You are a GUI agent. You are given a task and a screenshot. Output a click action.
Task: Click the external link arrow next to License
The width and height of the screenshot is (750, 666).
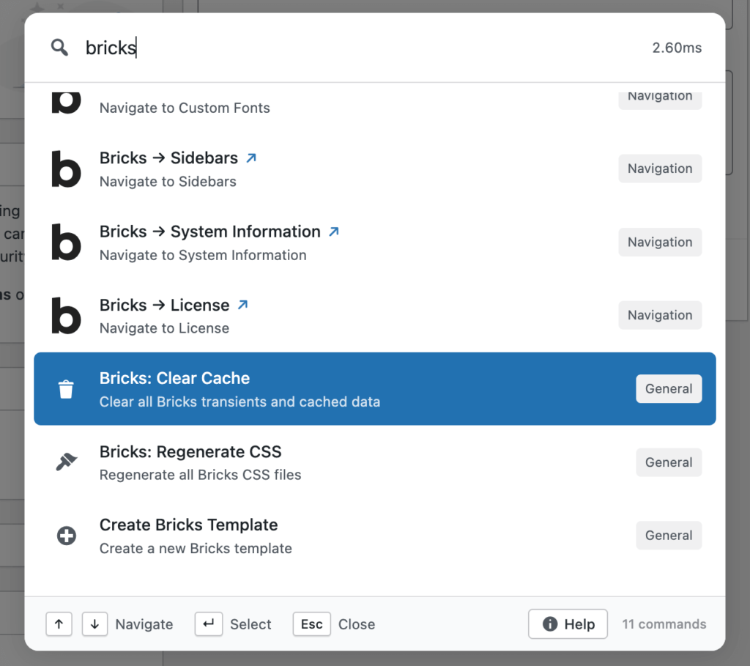[244, 303]
